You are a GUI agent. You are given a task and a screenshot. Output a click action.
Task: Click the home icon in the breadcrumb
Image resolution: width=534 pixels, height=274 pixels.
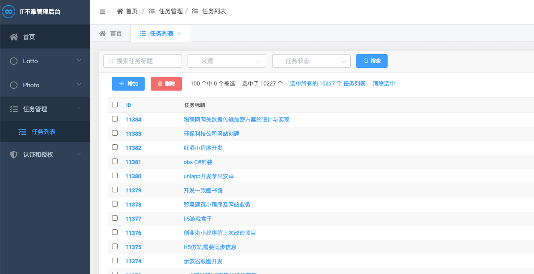(x=120, y=11)
